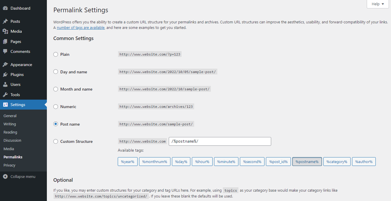391x201 pixels.
Task: Click the Settings sliders icon
Action: click(x=5, y=105)
